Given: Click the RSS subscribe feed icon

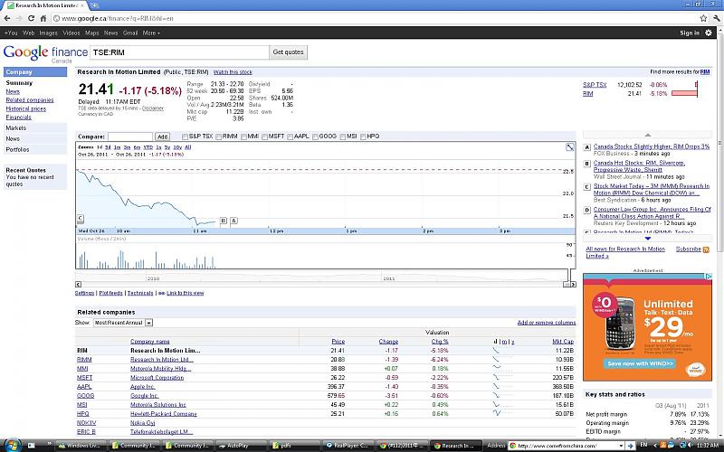Looking at the screenshot, I should 708,249.
